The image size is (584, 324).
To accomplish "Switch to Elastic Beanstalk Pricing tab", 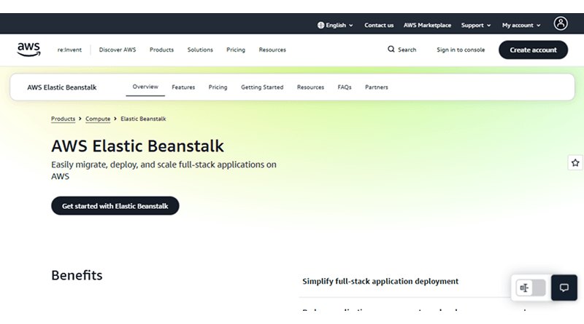I will point(218,87).
